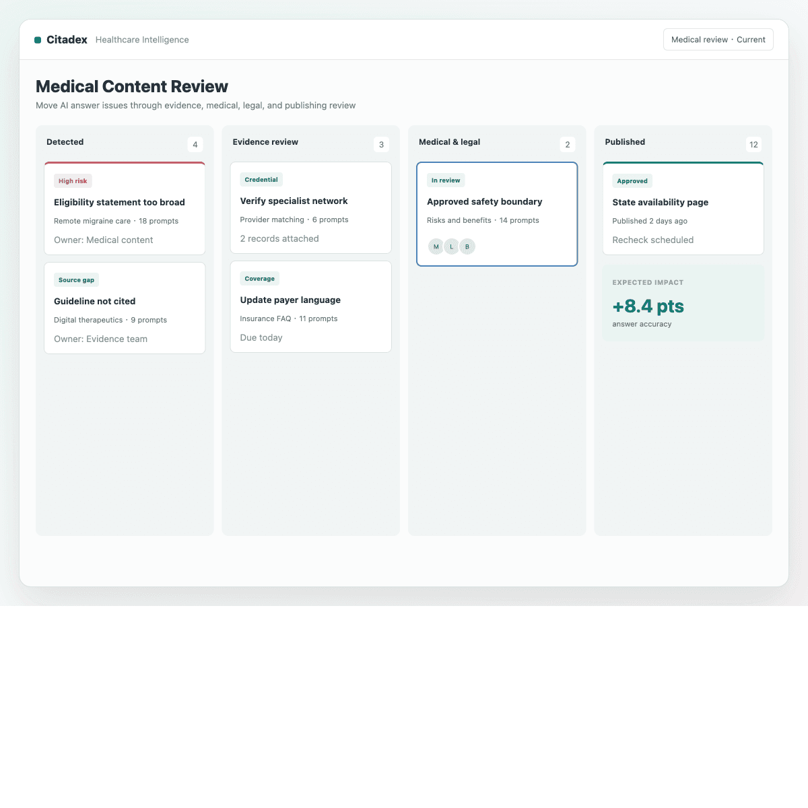Click the Credential tag

pos(261,180)
